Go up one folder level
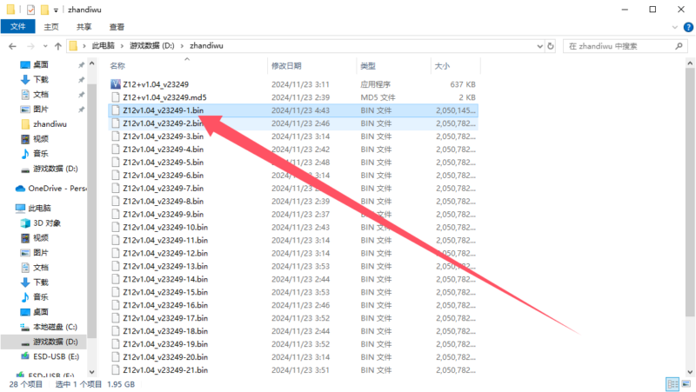The height and width of the screenshot is (392, 696). [x=57, y=46]
